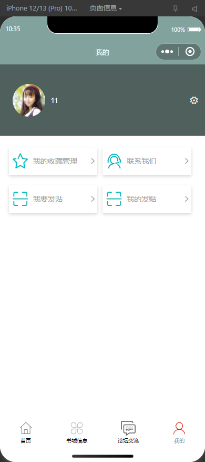
Task: Open the 我要发贴 entry
Action: [x=53, y=199]
